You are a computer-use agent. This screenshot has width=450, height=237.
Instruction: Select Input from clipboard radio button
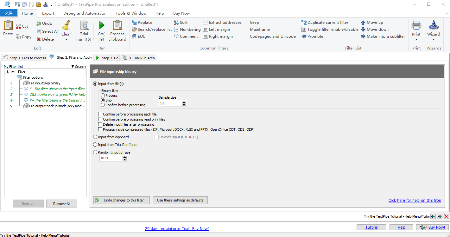(95, 137)
